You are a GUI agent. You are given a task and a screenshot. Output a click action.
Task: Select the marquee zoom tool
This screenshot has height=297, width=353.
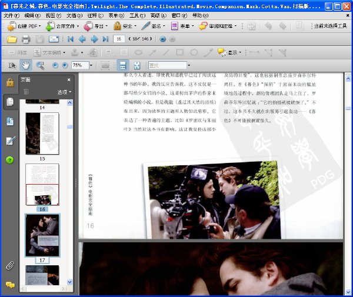[40, 65]
